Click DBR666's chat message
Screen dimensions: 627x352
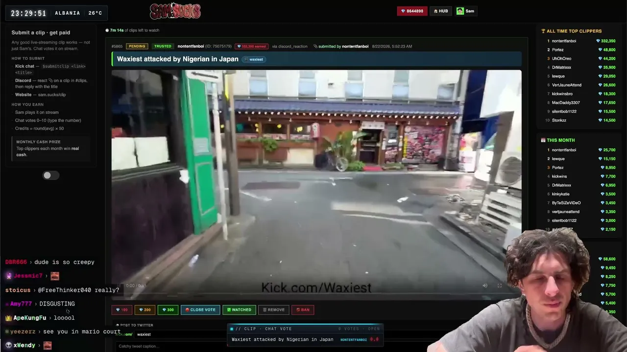[x=50, y=263]
